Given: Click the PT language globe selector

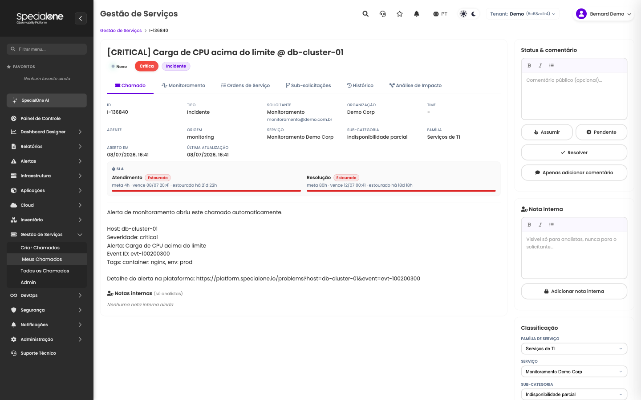Looking at the screenshot, I should tap(440, 14).
